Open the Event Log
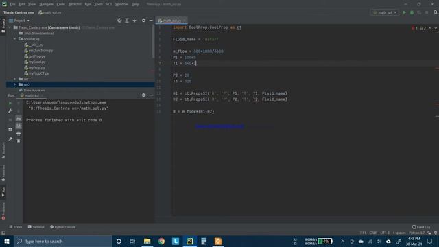Image resolution: width=439 pixels, height=247 pixels. tap(421, 227)
